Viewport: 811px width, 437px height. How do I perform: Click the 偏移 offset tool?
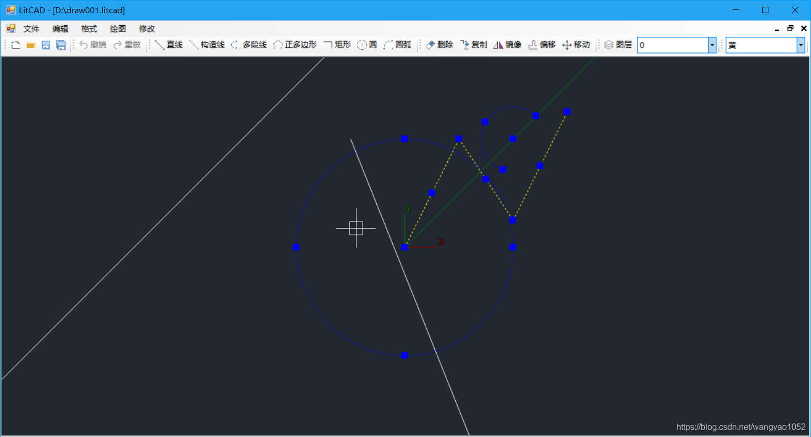coord(542,45)
